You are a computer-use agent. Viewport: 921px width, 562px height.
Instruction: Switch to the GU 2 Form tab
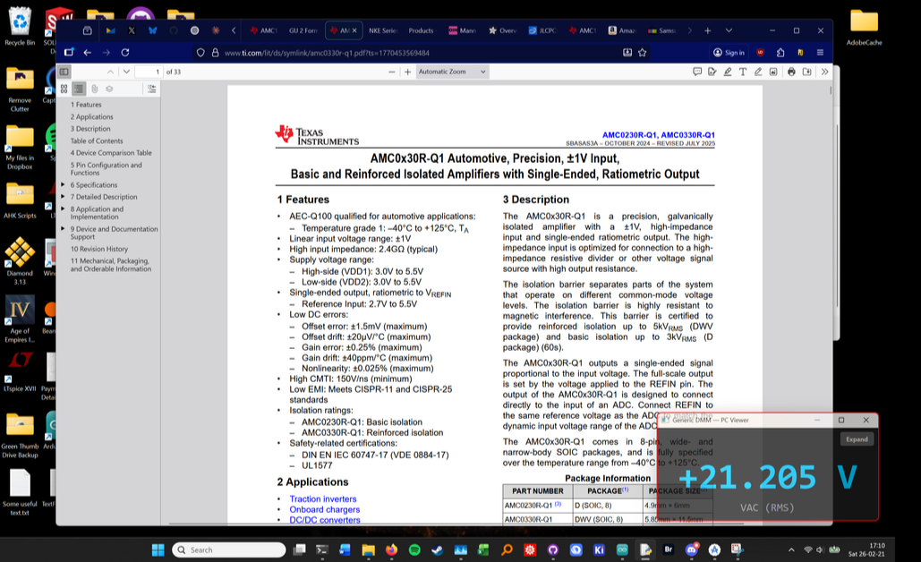pyautogui.click(x=303, y=30)
